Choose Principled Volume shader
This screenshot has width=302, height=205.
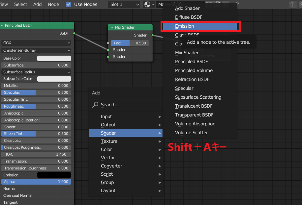(x=200, y=70)
